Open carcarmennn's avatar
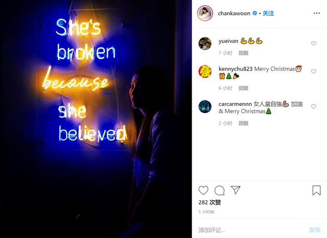Screen dimensions: 327x238 205,107
